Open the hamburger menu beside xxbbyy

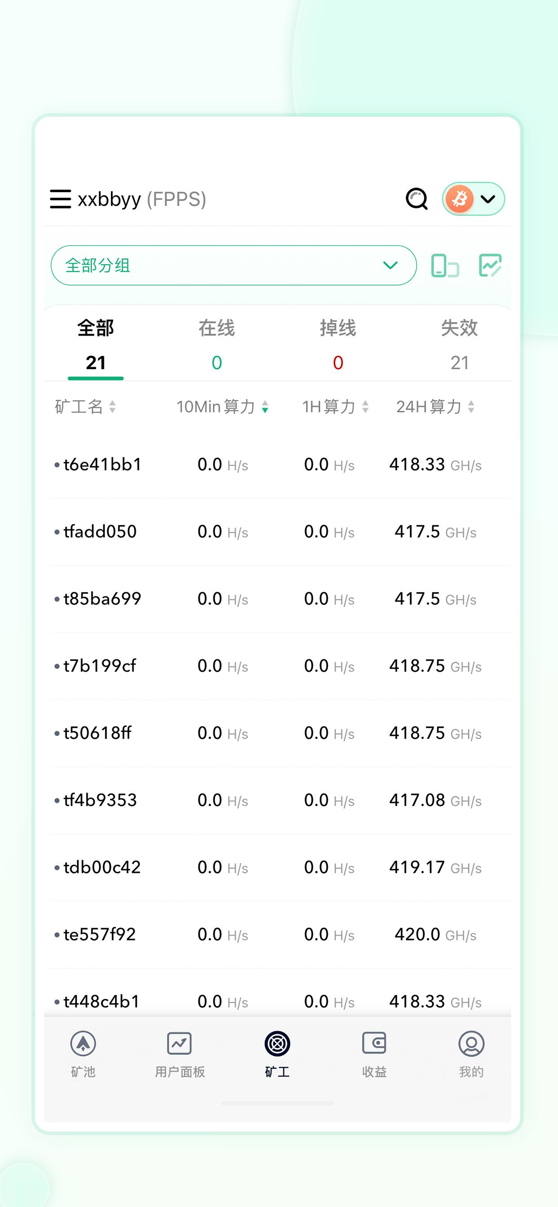coord(61,199)
